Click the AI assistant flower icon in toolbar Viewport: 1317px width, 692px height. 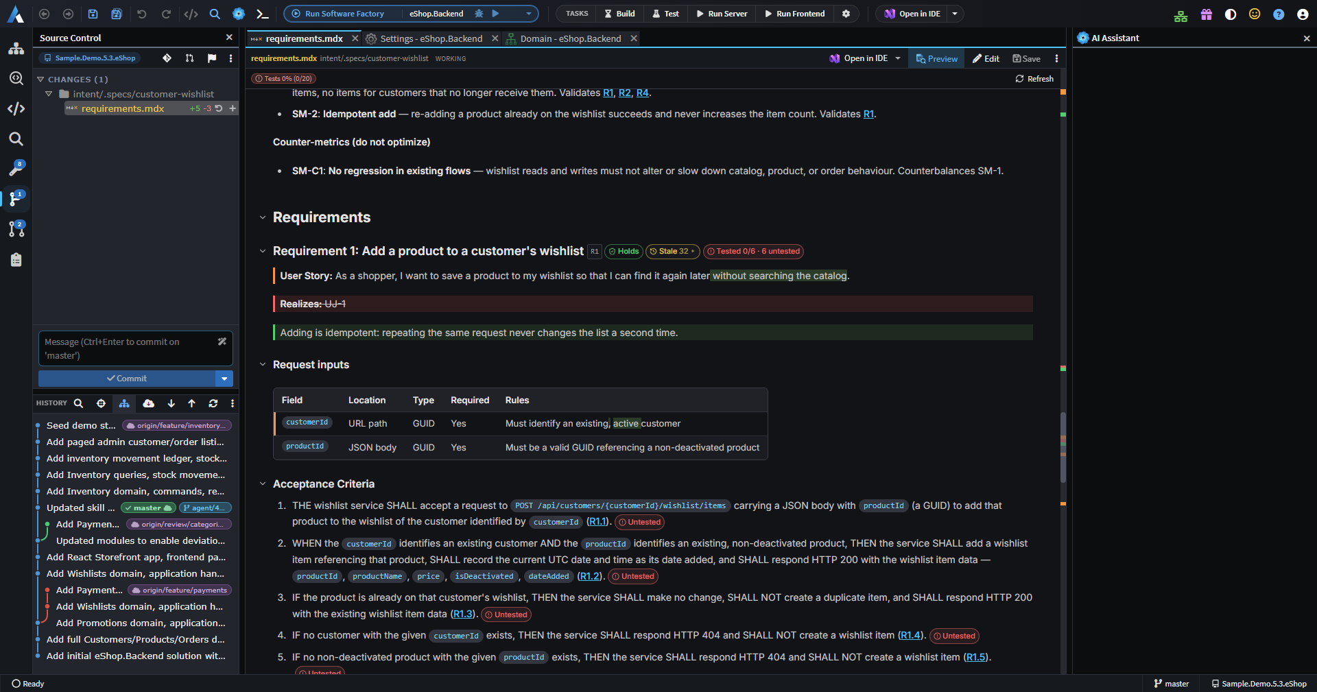click(239, 14)
